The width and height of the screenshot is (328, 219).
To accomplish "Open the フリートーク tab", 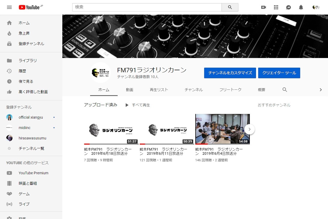I will (x=230, y=89).
